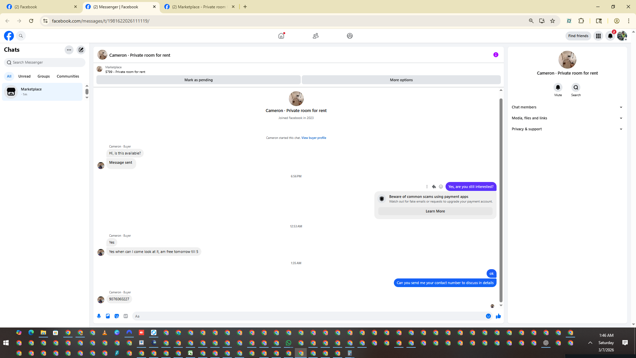Viewport: 636px width, 358px height.
Task: Open the GIF picker icon
Action: point(126,316)
